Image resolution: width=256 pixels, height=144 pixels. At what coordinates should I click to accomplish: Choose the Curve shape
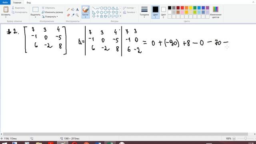(98, 8)
